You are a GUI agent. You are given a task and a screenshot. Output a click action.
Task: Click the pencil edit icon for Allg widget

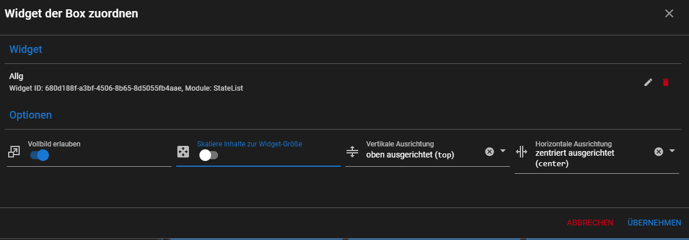point(648,83)
